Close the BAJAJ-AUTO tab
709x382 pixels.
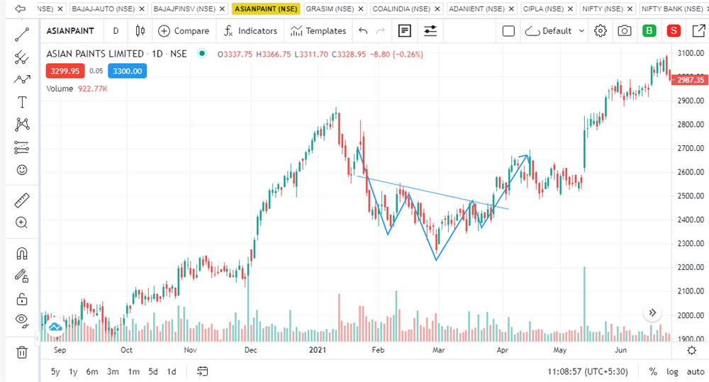click(x=142, y=9)
